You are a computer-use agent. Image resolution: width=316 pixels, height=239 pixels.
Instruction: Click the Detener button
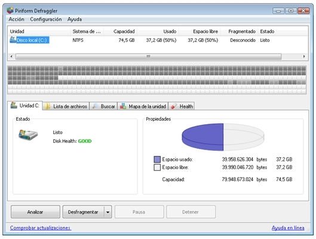click(x=191, y=212)
